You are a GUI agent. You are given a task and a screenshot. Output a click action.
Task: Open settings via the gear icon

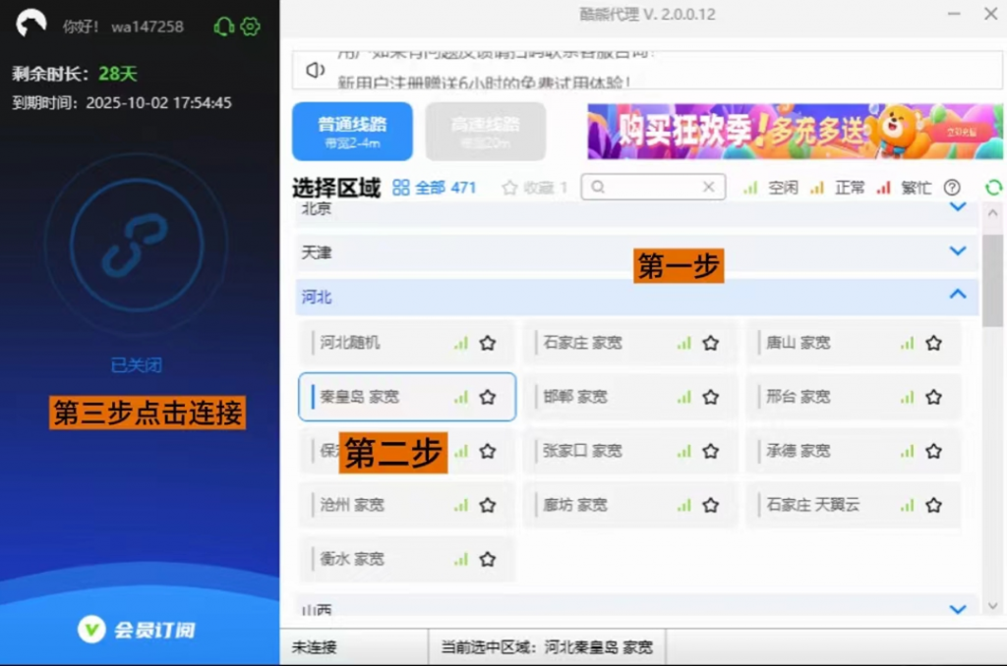251,27
